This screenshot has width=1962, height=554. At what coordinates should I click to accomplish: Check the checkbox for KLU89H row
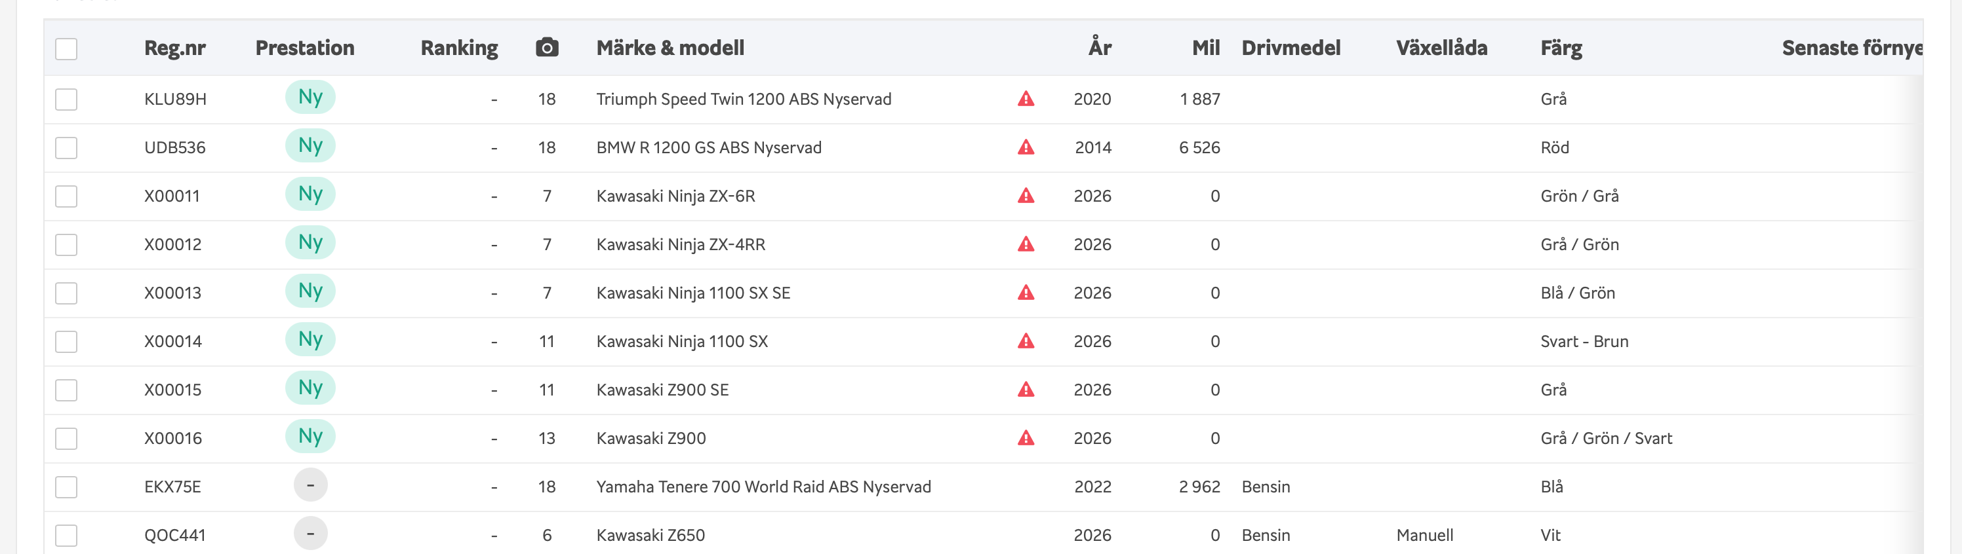click(66, 100)
